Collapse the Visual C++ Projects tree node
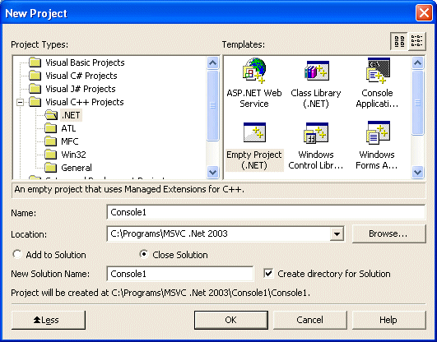The image size is (437, 342). tap(20, 102)
